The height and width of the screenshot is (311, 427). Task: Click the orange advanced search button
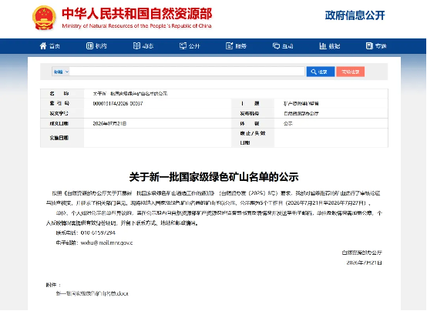(x=351, y=72)
